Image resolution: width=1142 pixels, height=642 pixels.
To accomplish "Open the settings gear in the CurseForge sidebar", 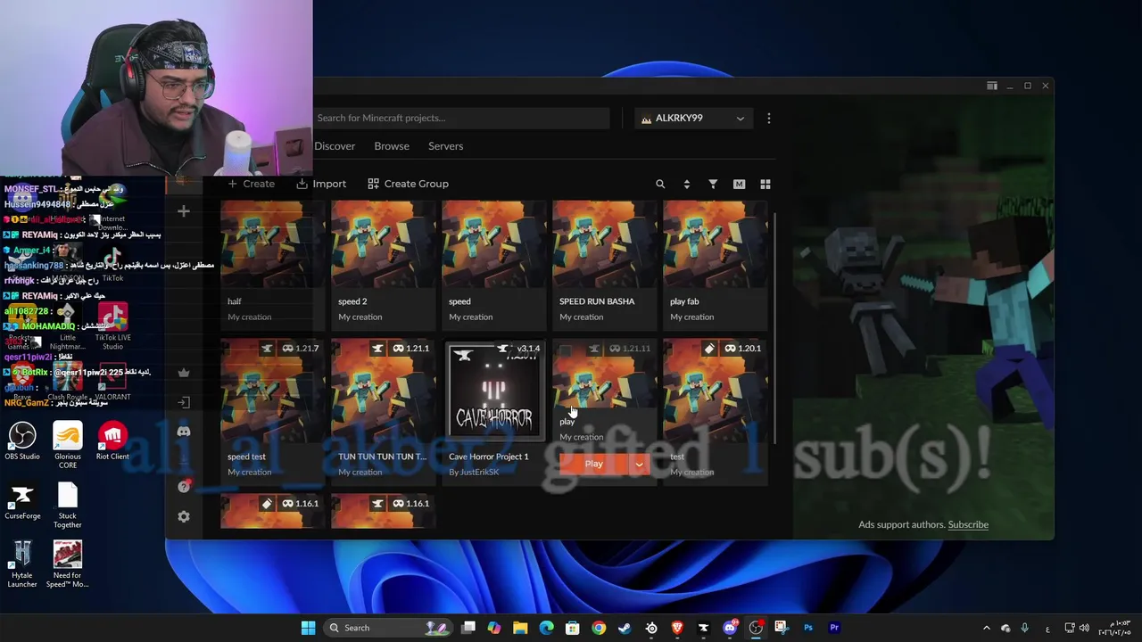I will click(x=184, y=516).
